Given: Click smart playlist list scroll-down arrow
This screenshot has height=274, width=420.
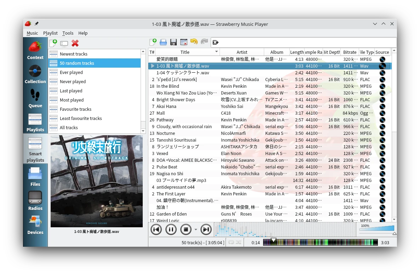Looking at the screenshot, I should (143, 131).
